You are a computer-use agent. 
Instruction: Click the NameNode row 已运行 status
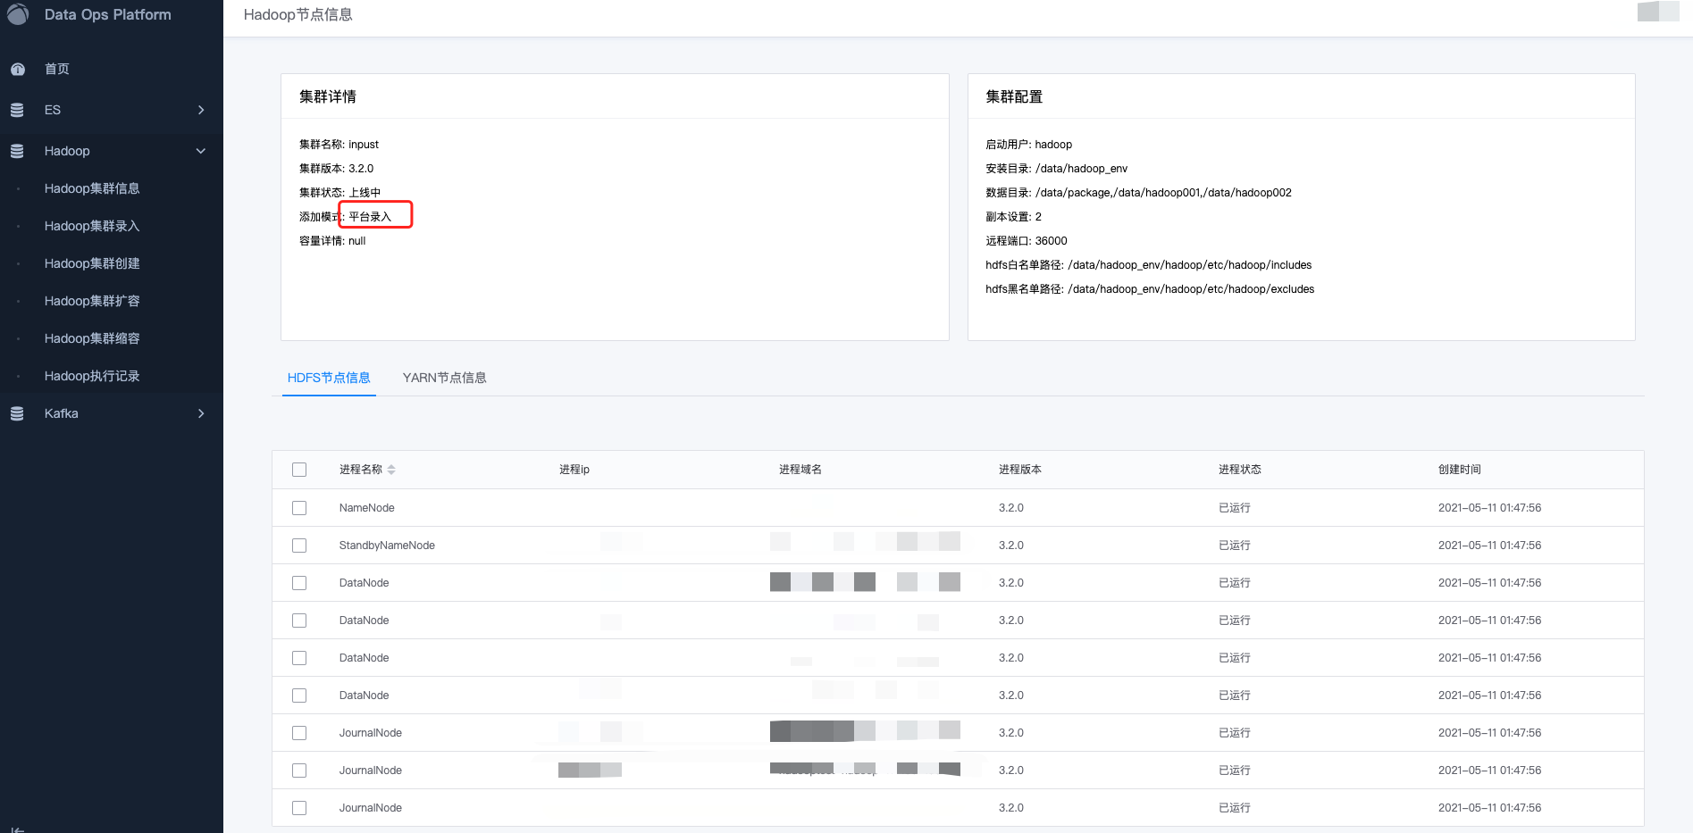pos(1235,508)
